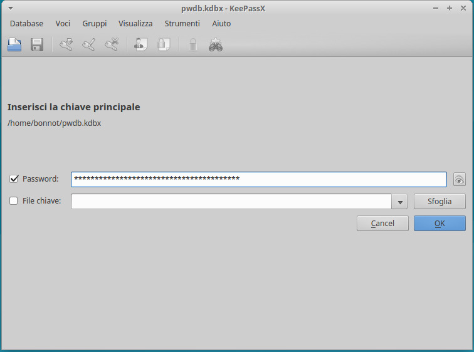Lock databases padlock icon
This screenshot has height=352, width=474.
tap(193, 44)
